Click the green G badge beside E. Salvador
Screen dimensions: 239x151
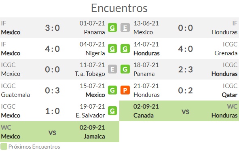click(x=112, y=111)
